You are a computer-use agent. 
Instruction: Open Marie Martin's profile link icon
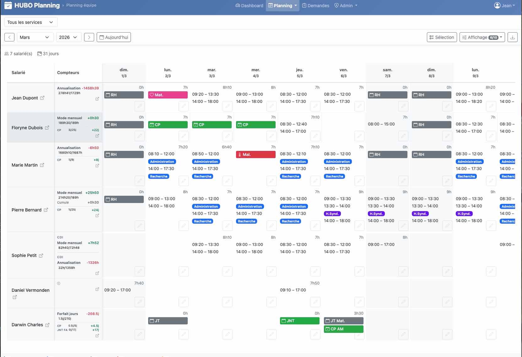pyautogui.click(x=42, y=165)
